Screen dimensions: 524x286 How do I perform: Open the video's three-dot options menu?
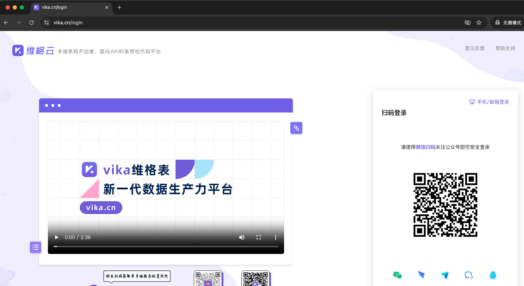(x=276, y=237)
